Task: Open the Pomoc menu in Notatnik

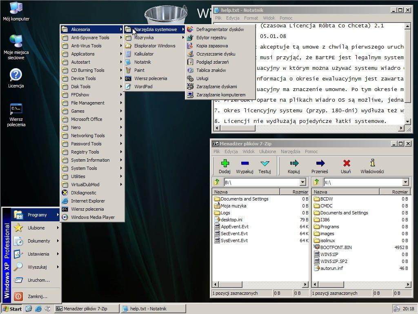Action: 286,18
